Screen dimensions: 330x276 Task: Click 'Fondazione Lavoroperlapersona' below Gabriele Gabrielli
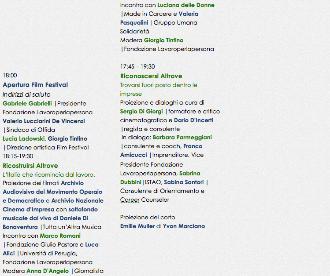[x=48, y=113]
